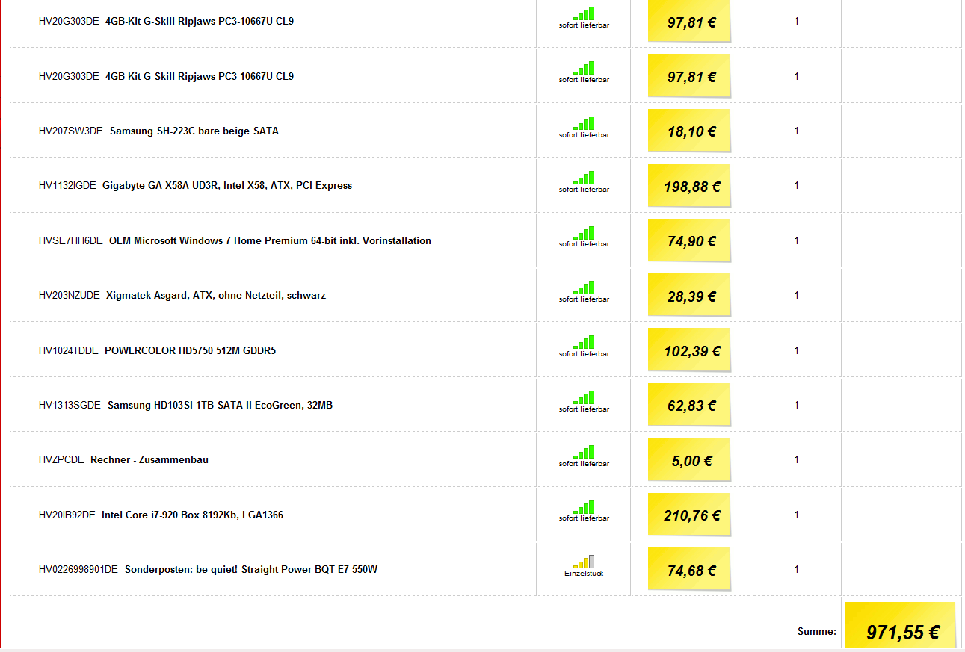This screenshot has height=652, width=965.
Task: Click the 62,83 € price sticker
Action: (689, 406)
